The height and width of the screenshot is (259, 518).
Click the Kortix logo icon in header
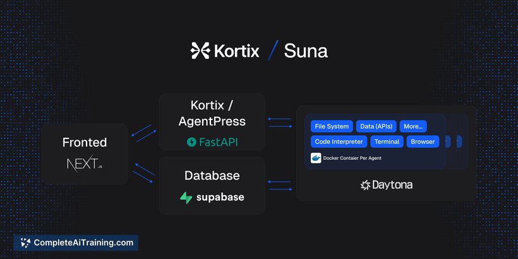click(x=200, y=51)
